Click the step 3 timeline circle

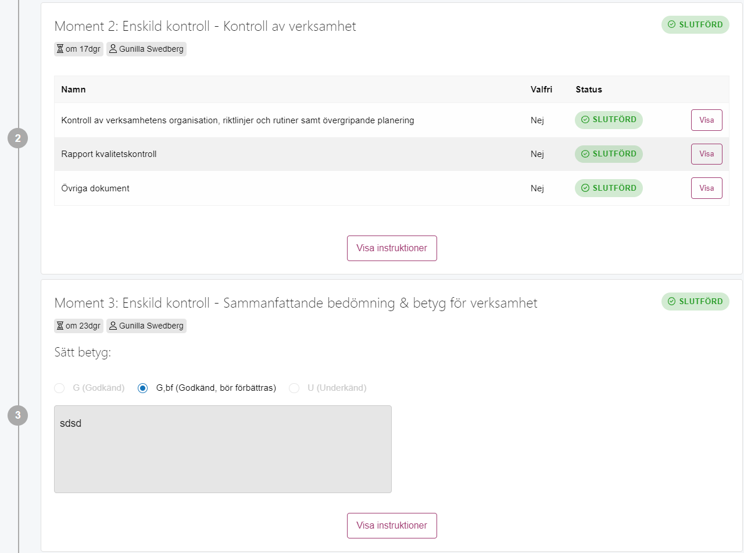pyautogui.click(x=17, y=415)
